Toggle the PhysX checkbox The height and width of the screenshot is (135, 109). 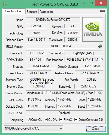61,120
